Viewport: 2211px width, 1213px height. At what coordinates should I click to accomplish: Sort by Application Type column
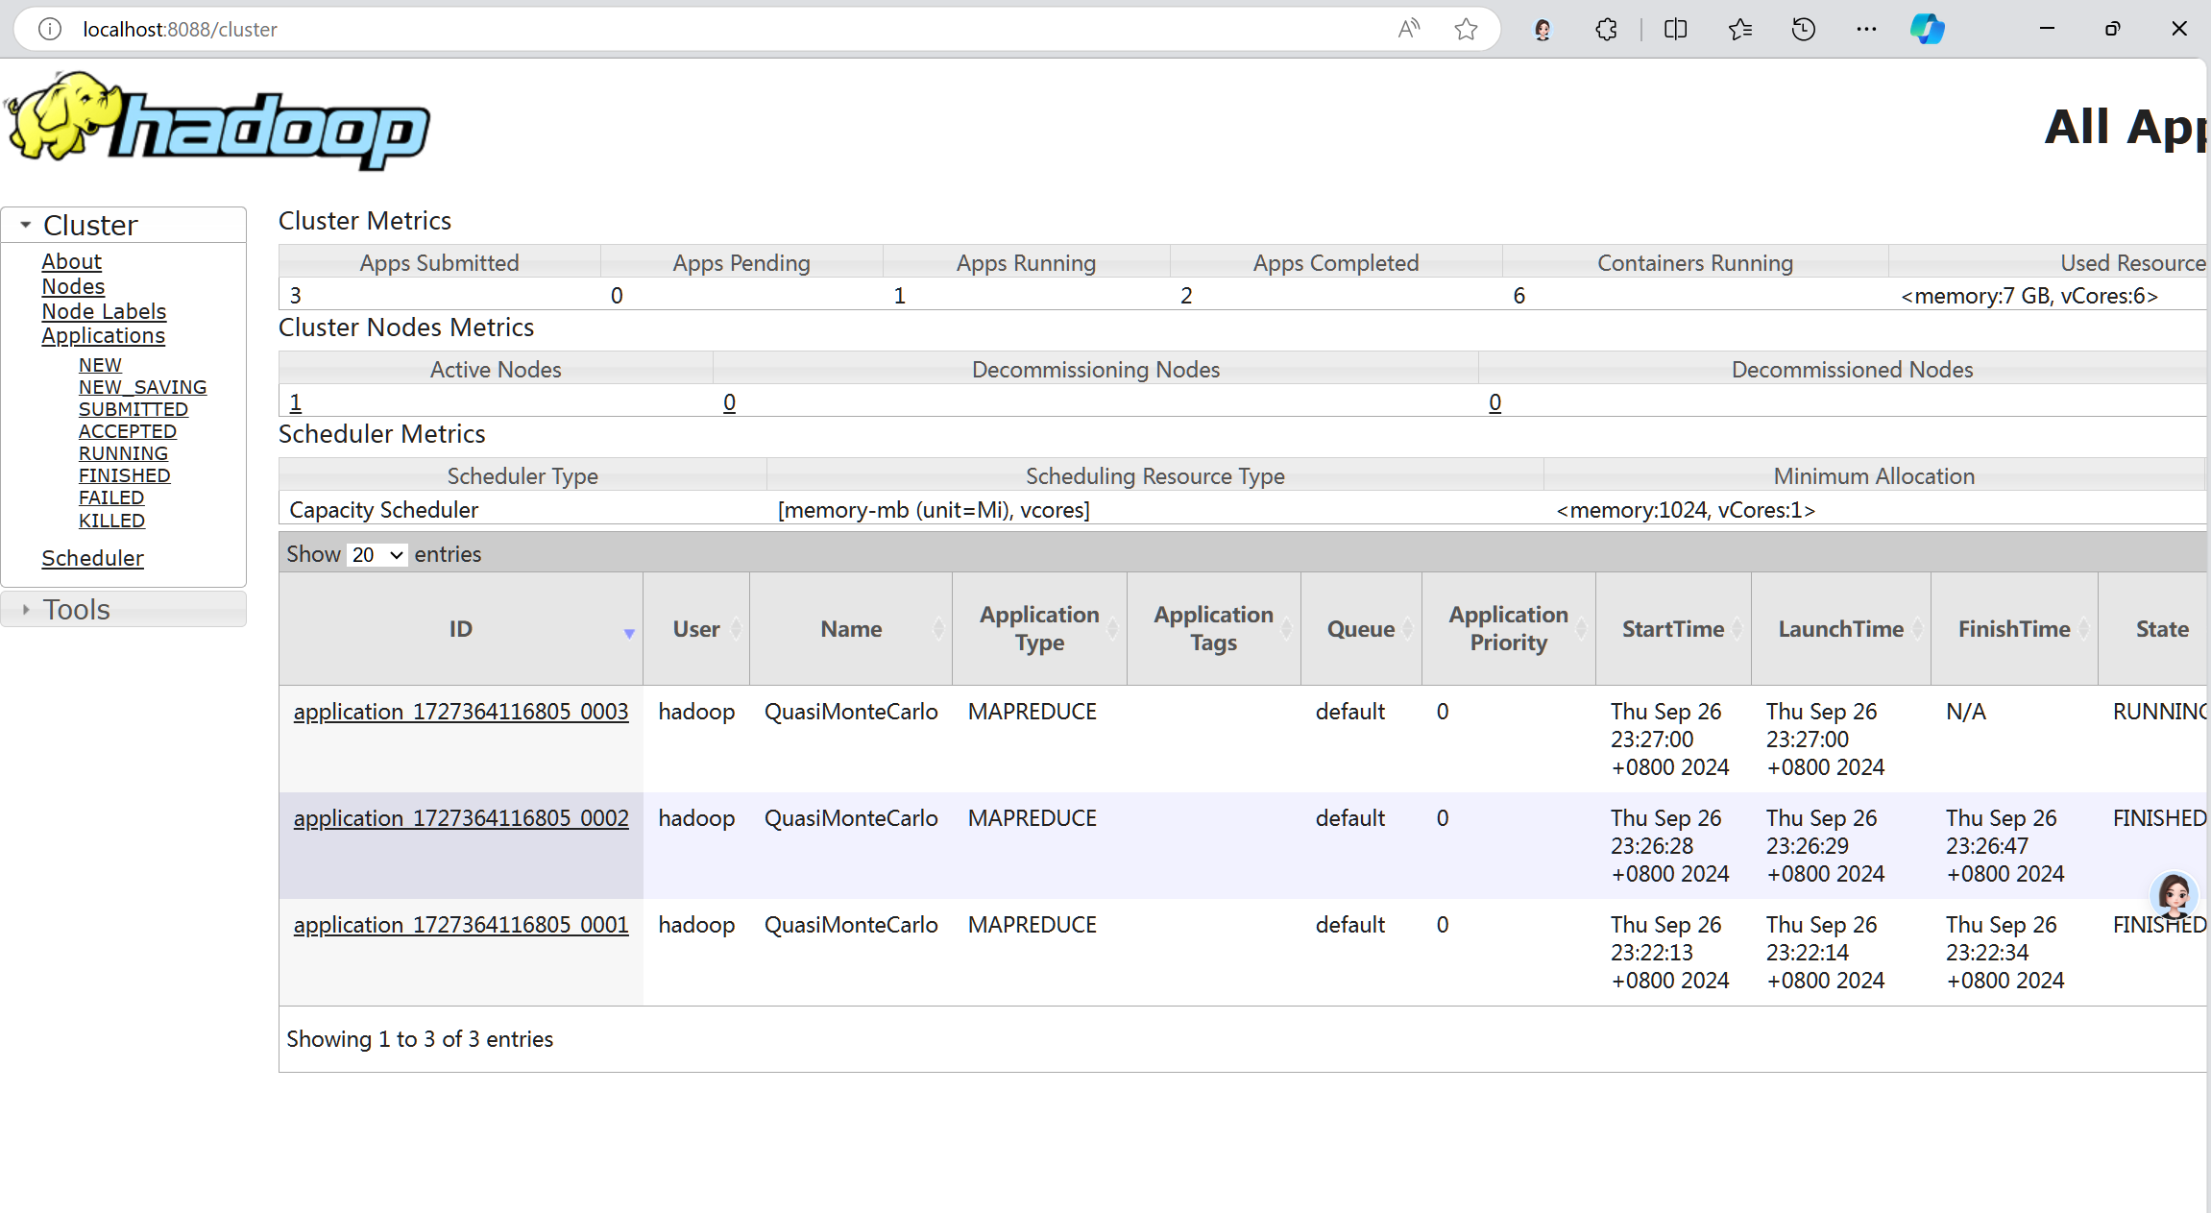point(1039,629)
